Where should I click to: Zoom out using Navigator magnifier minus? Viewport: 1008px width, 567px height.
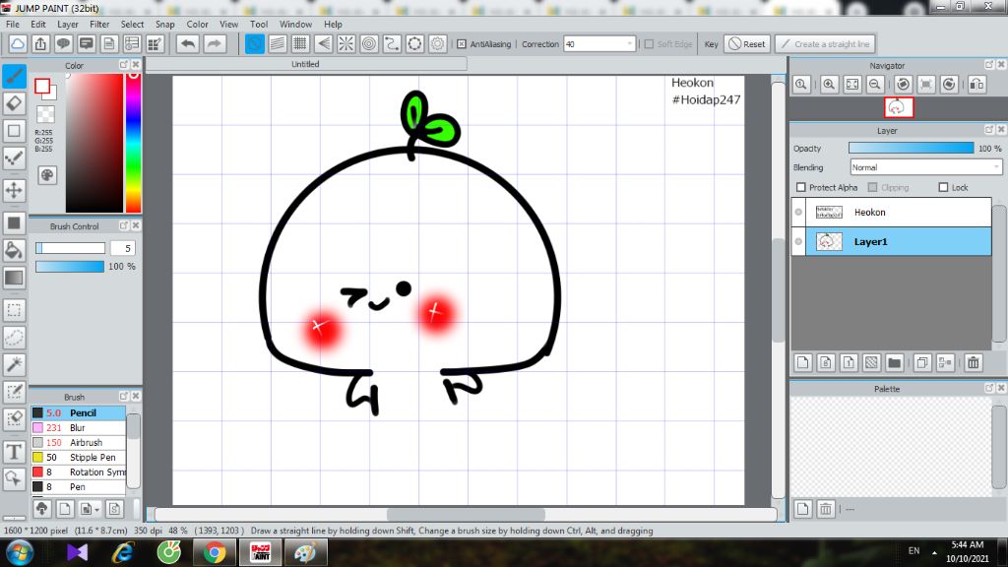(x=874, y=85)
